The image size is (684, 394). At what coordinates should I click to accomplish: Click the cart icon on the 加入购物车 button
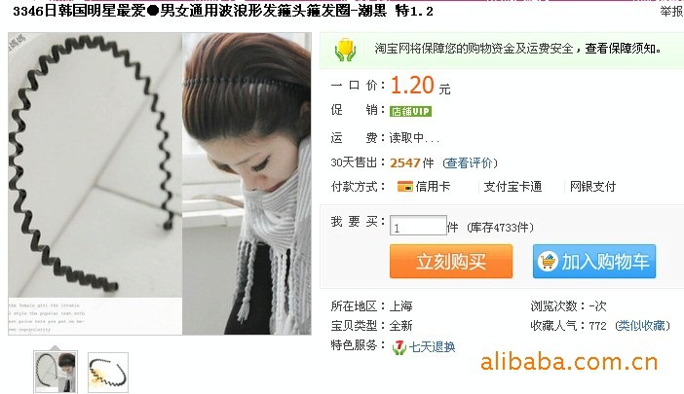pyautogui.click(x=548, y=261)
